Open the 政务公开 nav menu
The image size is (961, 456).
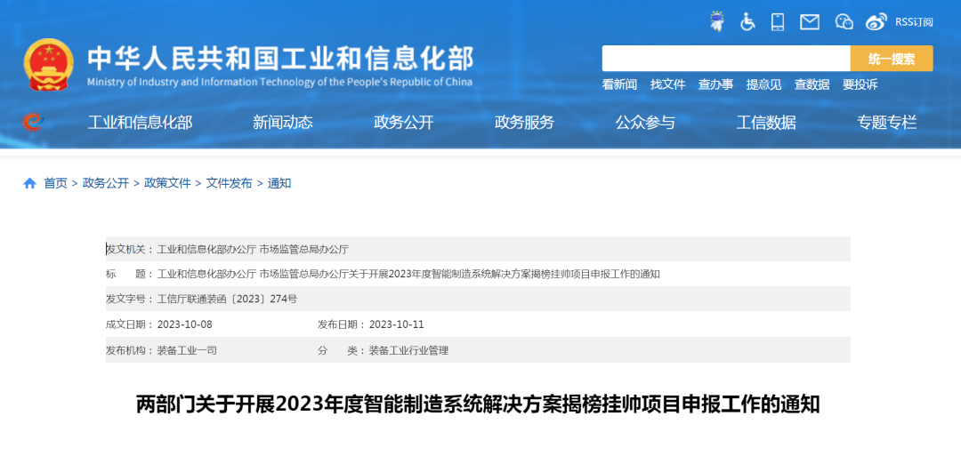tap(403, 123)
